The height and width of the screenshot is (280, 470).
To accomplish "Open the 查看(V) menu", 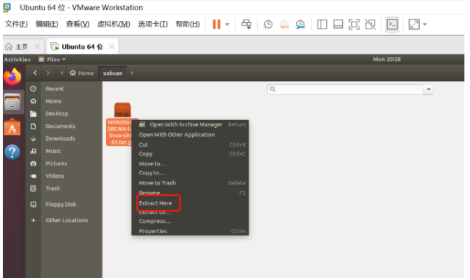I will (x=78, y=24).
